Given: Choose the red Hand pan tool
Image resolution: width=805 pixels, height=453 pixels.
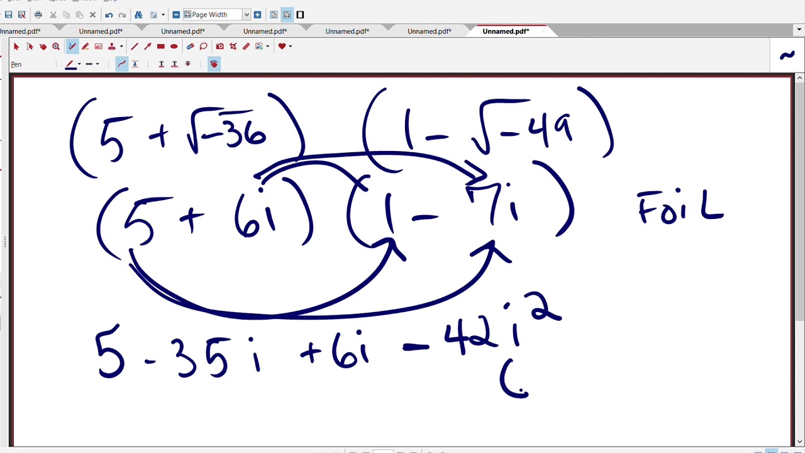Looking at the screenshot, I should click(x=43, y=47).
